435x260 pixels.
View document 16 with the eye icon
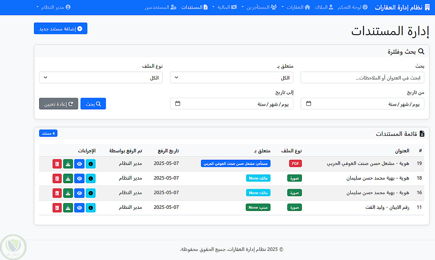(79, 193)
